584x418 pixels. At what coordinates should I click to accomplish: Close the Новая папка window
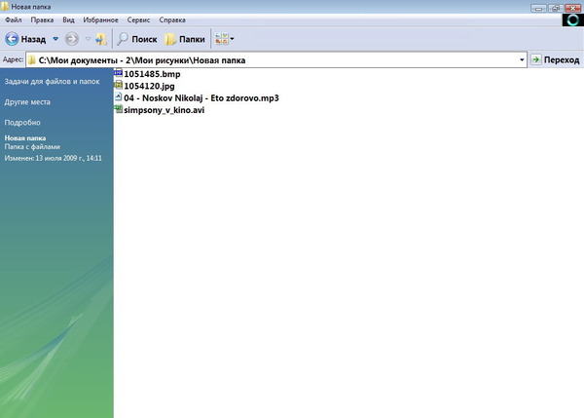click(573, 8)
